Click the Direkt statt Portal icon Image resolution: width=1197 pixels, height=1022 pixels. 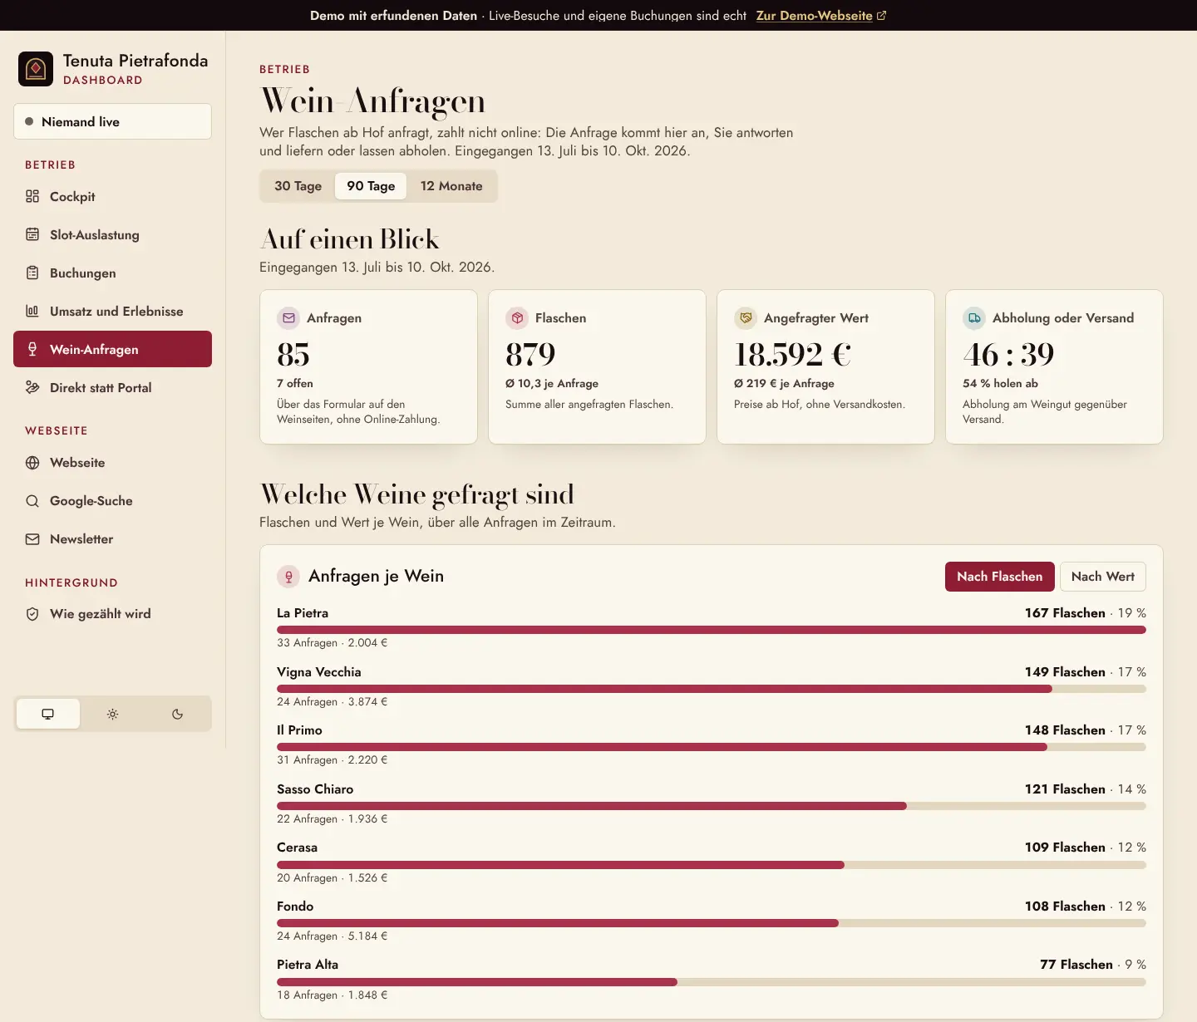click(x=32, y=387)
